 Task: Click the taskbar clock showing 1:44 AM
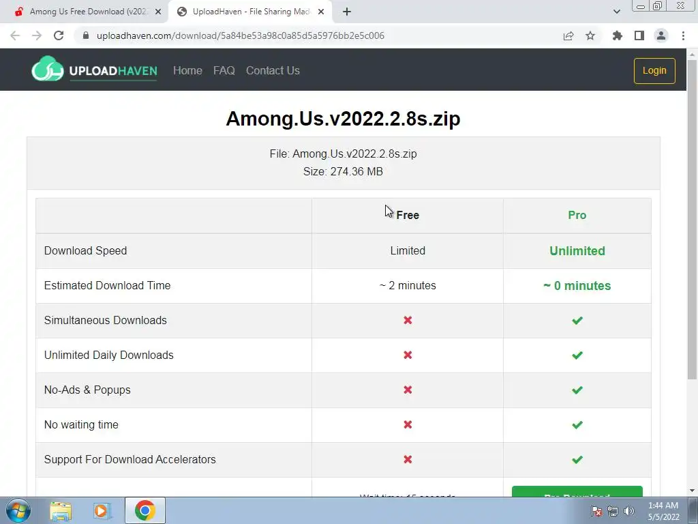[663, 511]
